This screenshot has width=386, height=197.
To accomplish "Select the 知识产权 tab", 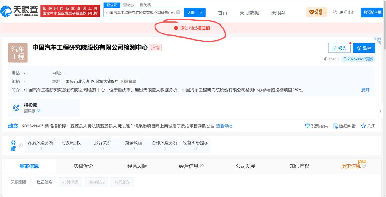I will click(x=299, y=166).
